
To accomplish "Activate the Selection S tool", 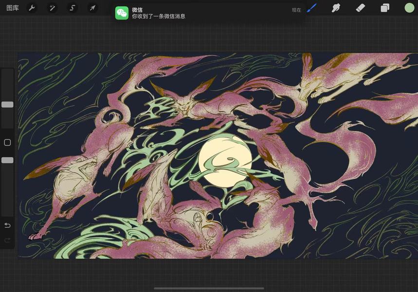I will click(x=72, y=8).
